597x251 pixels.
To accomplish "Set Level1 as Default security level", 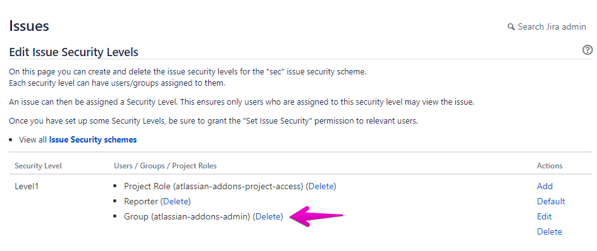I will point(551,201).
